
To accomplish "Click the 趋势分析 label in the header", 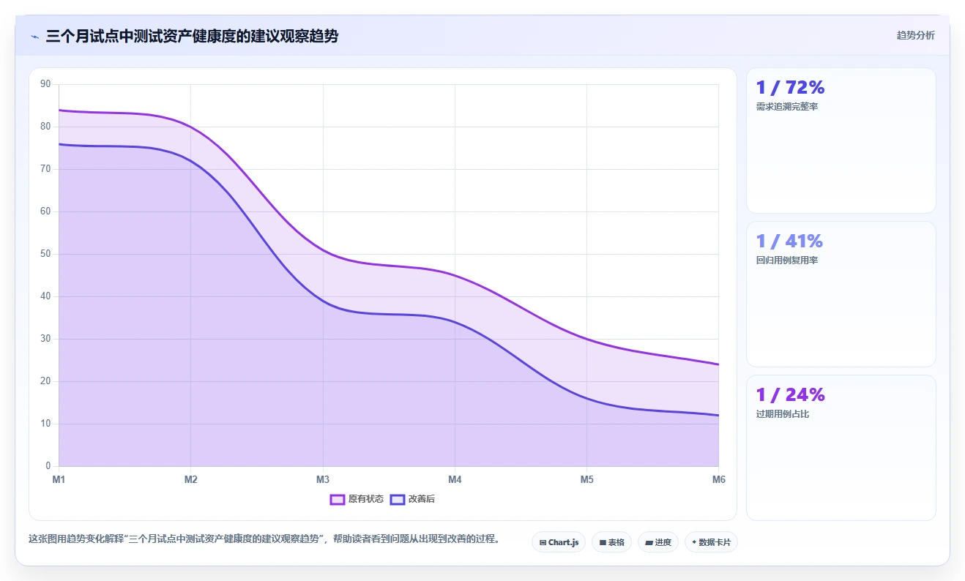I will click(915, 35).
